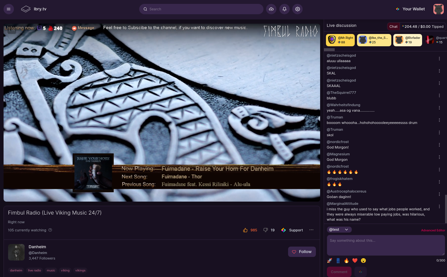Open @Mr.Right's top tip card
Screen dimensions: 447x277
(340, 40)
